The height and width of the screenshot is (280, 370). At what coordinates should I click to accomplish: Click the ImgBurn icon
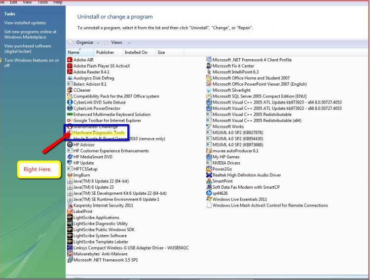point(70,175)
